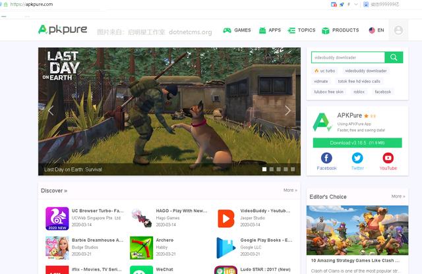422x274 pixels.
Task: Open the Discover section heading
Action: (54, 190)
